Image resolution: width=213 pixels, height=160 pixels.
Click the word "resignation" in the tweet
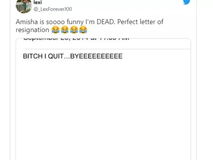[x=33, y=30]
